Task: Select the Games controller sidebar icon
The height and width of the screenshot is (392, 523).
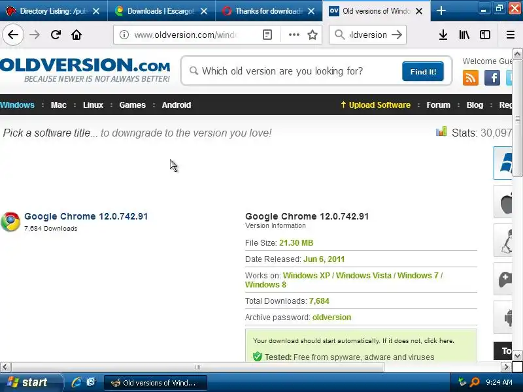Action: (x=503, y=279)
